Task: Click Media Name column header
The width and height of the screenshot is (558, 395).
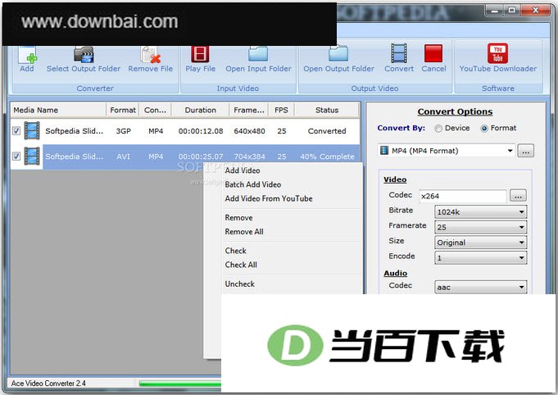Action: pyautogui.click(x=58, y=110)
